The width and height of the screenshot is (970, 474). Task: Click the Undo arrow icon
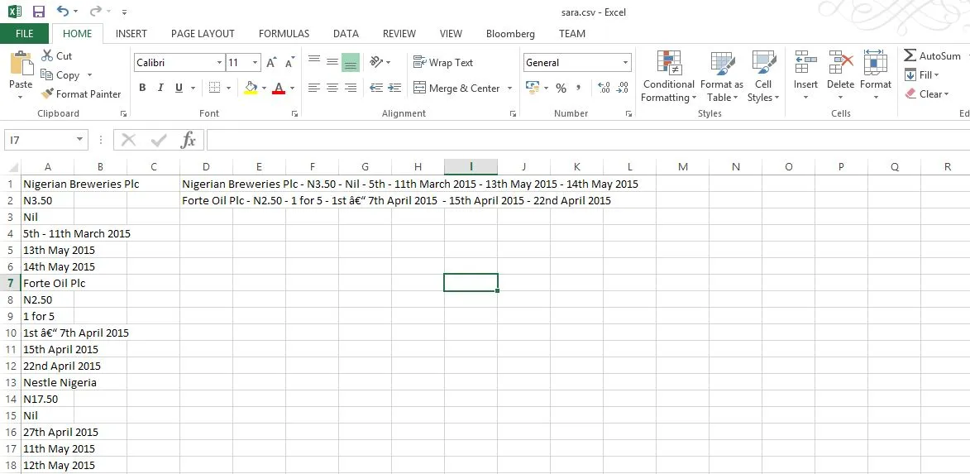[63, 11]
